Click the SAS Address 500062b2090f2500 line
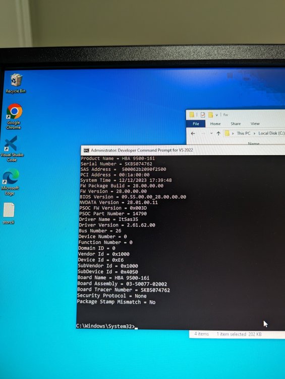This screenshot has width=285, height=379. (x=123, y=169)
